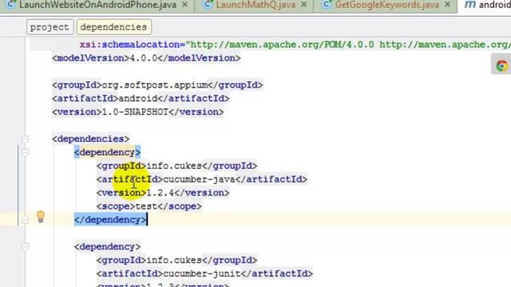Collapse the cucumber-junit dependency fold marker

[25, 246]
